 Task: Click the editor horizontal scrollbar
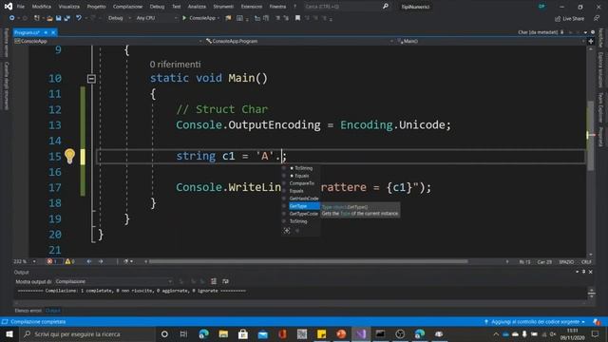(309, 262)
